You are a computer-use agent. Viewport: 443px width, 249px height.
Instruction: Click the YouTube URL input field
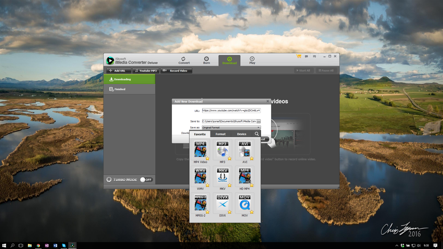tap(231, 110)
